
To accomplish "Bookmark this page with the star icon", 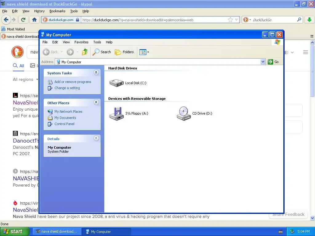I will pyautogui.click(x=230, y=20).
